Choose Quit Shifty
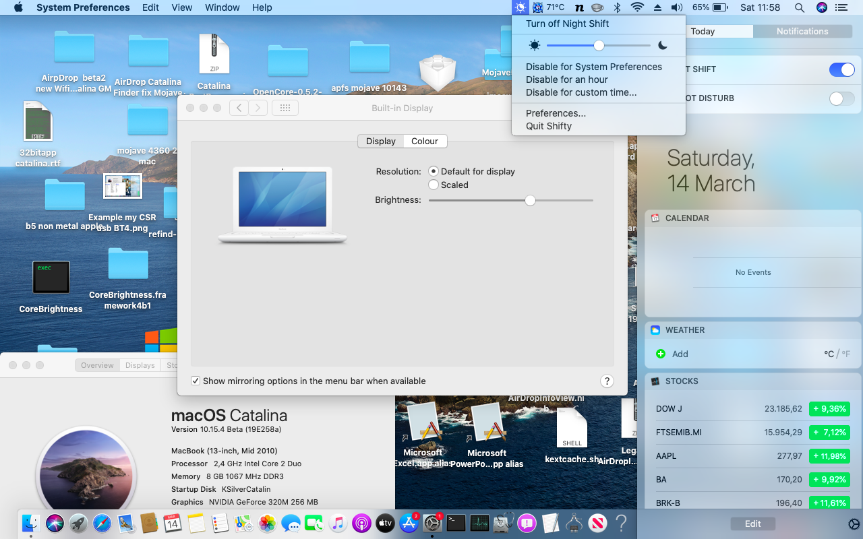The width and height of the screenshot is (863, 539). pyautogui.click(x=599, y=126)
